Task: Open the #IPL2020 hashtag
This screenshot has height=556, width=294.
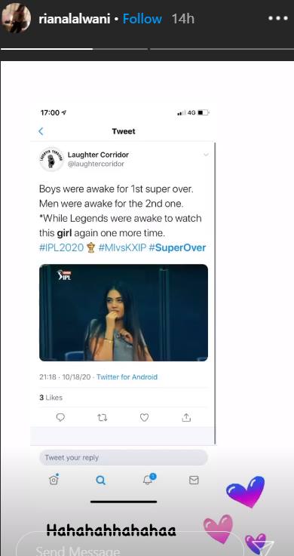Action: 61,247
